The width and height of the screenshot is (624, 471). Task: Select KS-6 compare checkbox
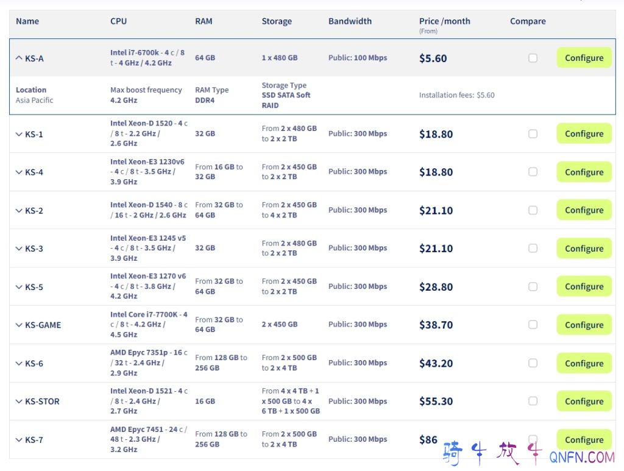533,363
